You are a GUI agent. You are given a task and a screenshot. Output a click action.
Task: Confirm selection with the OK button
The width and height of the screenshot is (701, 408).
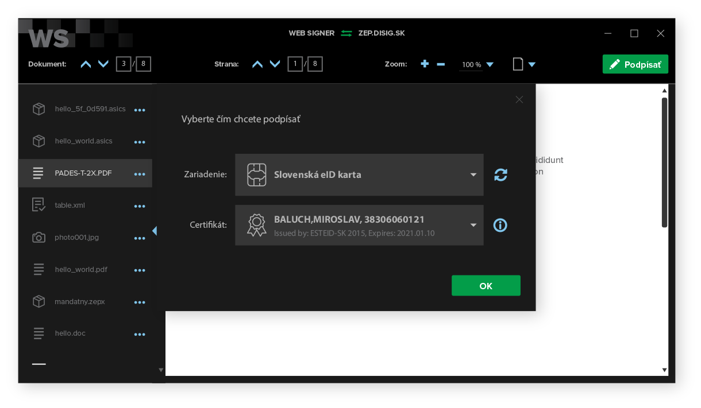click(486, 286)
